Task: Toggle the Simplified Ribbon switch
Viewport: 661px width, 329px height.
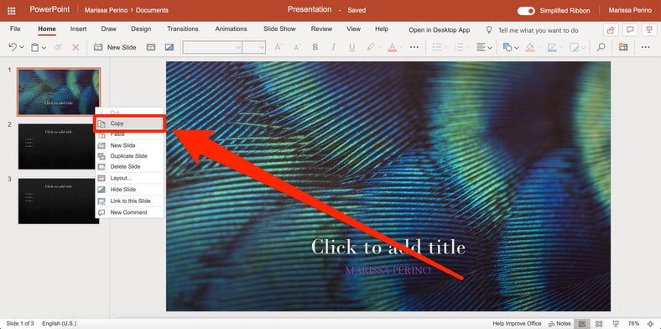Action: pyautogui.click(x=526, y=11)
